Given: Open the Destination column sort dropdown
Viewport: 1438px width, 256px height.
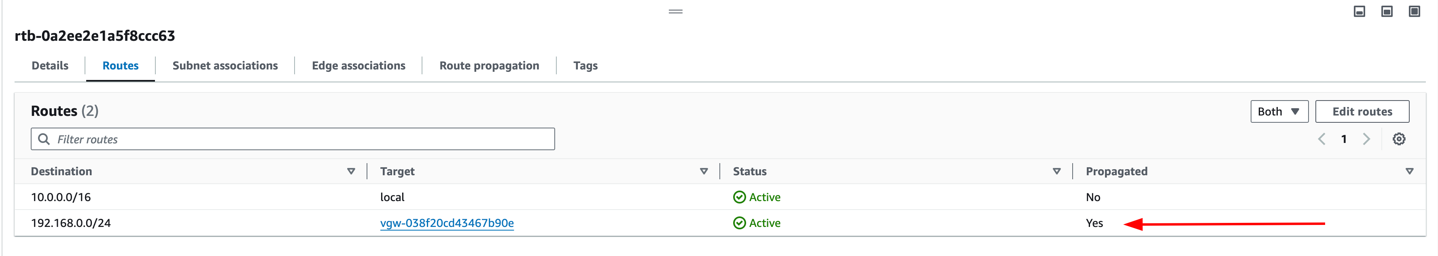Looking at the screenshot, I should tap(350, 172).
